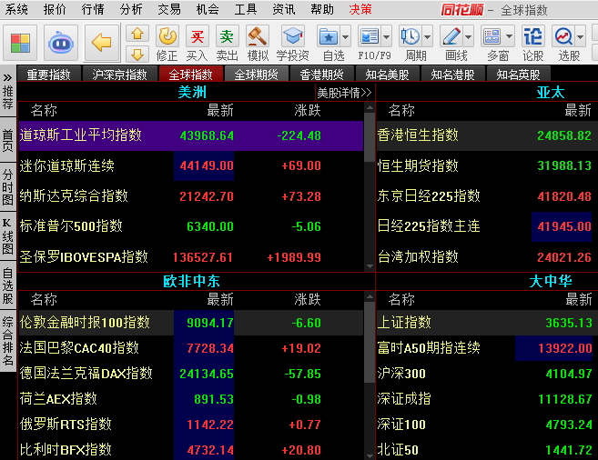Select the K线图 sidebar tab
Viewport: 598px width, 460px height.
pos(7,236)
